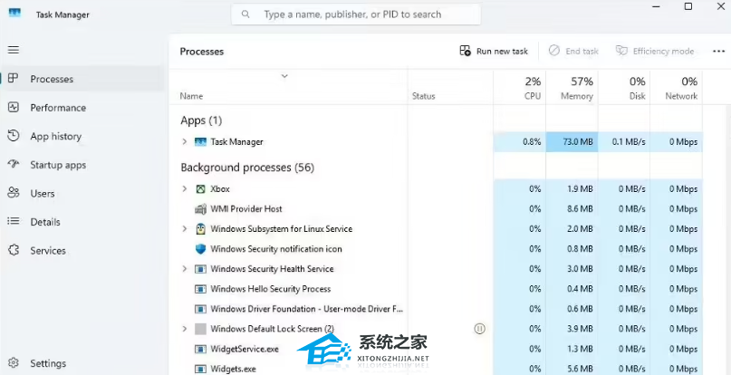Open the three-dot more options menu

(x=718, y=52)
